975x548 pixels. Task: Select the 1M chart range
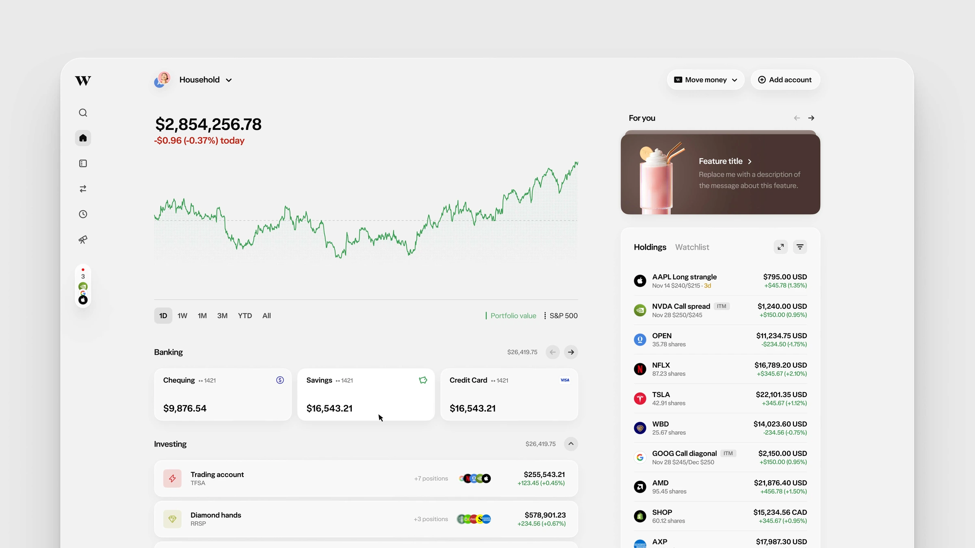[202, 316]
